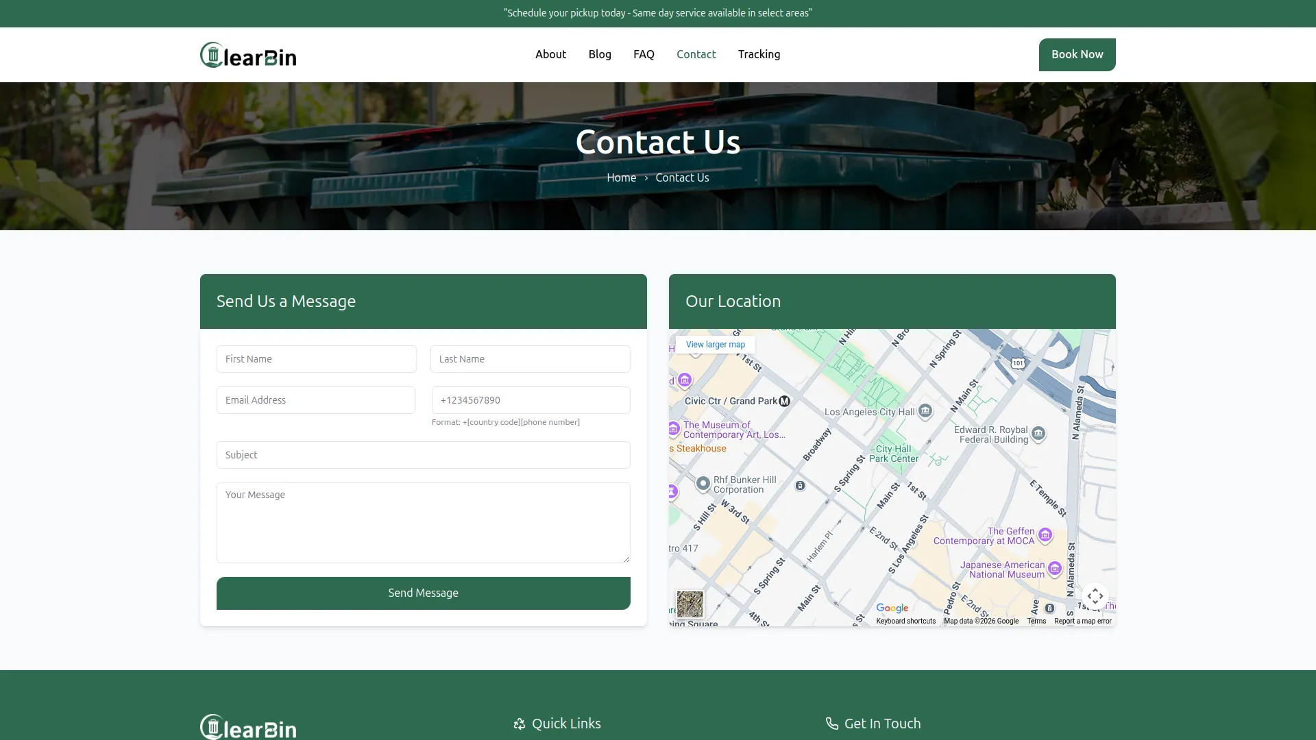Click View larger map link
The image size is (1316, 740).
tap(715, 345)
